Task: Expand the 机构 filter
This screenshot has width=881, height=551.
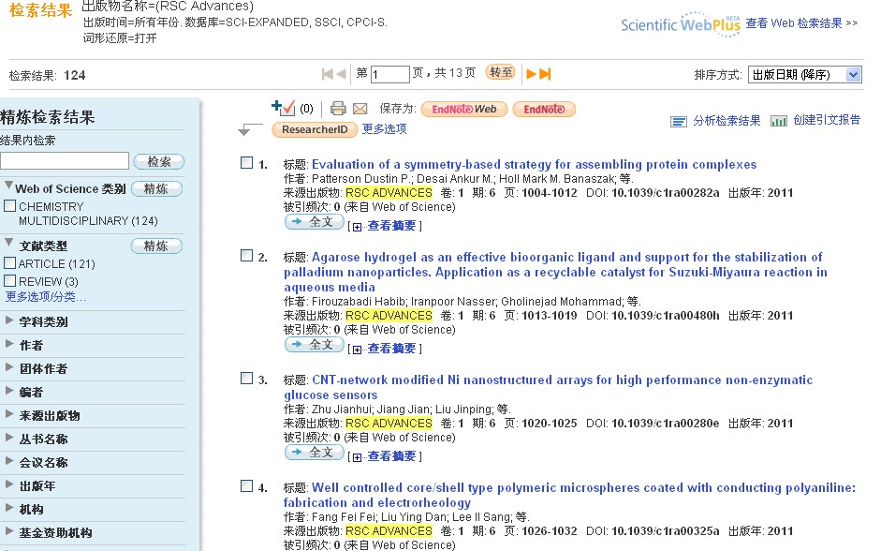Action: (9, 508)
